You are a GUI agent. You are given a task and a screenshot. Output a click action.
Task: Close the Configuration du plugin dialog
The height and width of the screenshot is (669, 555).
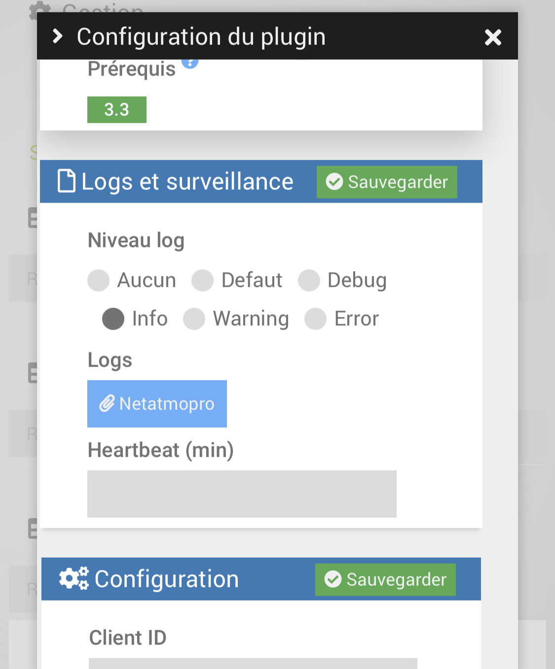pos(493,37)
